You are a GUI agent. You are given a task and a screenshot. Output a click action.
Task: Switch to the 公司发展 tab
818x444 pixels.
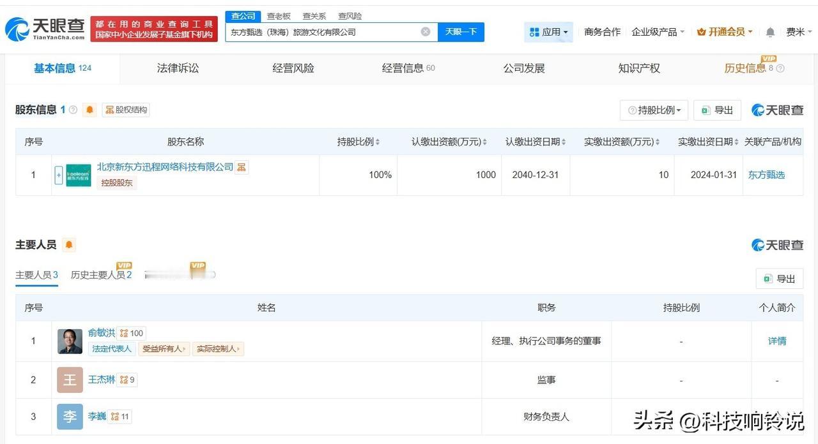524,68
